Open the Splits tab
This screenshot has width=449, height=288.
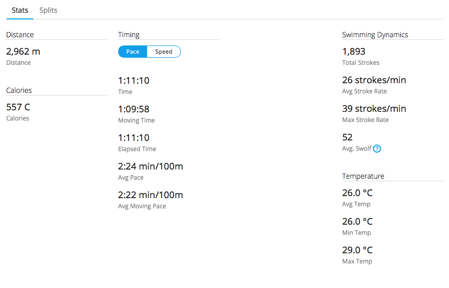[x=48, y=10]
